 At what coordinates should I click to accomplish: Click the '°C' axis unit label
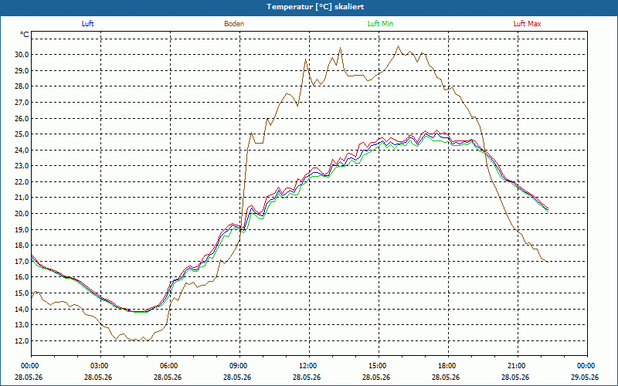(x=25, y=35)
